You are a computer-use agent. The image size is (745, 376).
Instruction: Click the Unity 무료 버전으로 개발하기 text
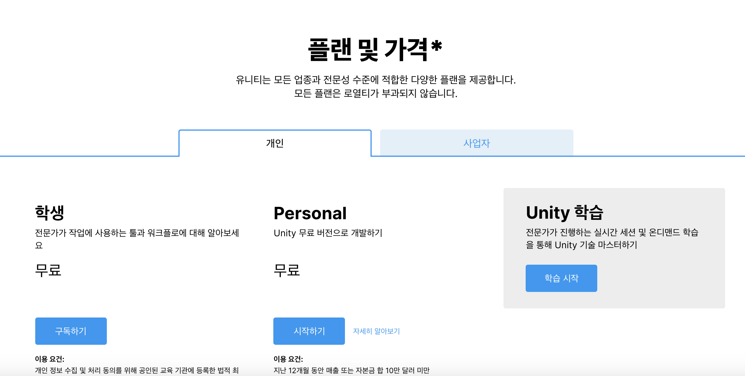(x=328, y=233)
